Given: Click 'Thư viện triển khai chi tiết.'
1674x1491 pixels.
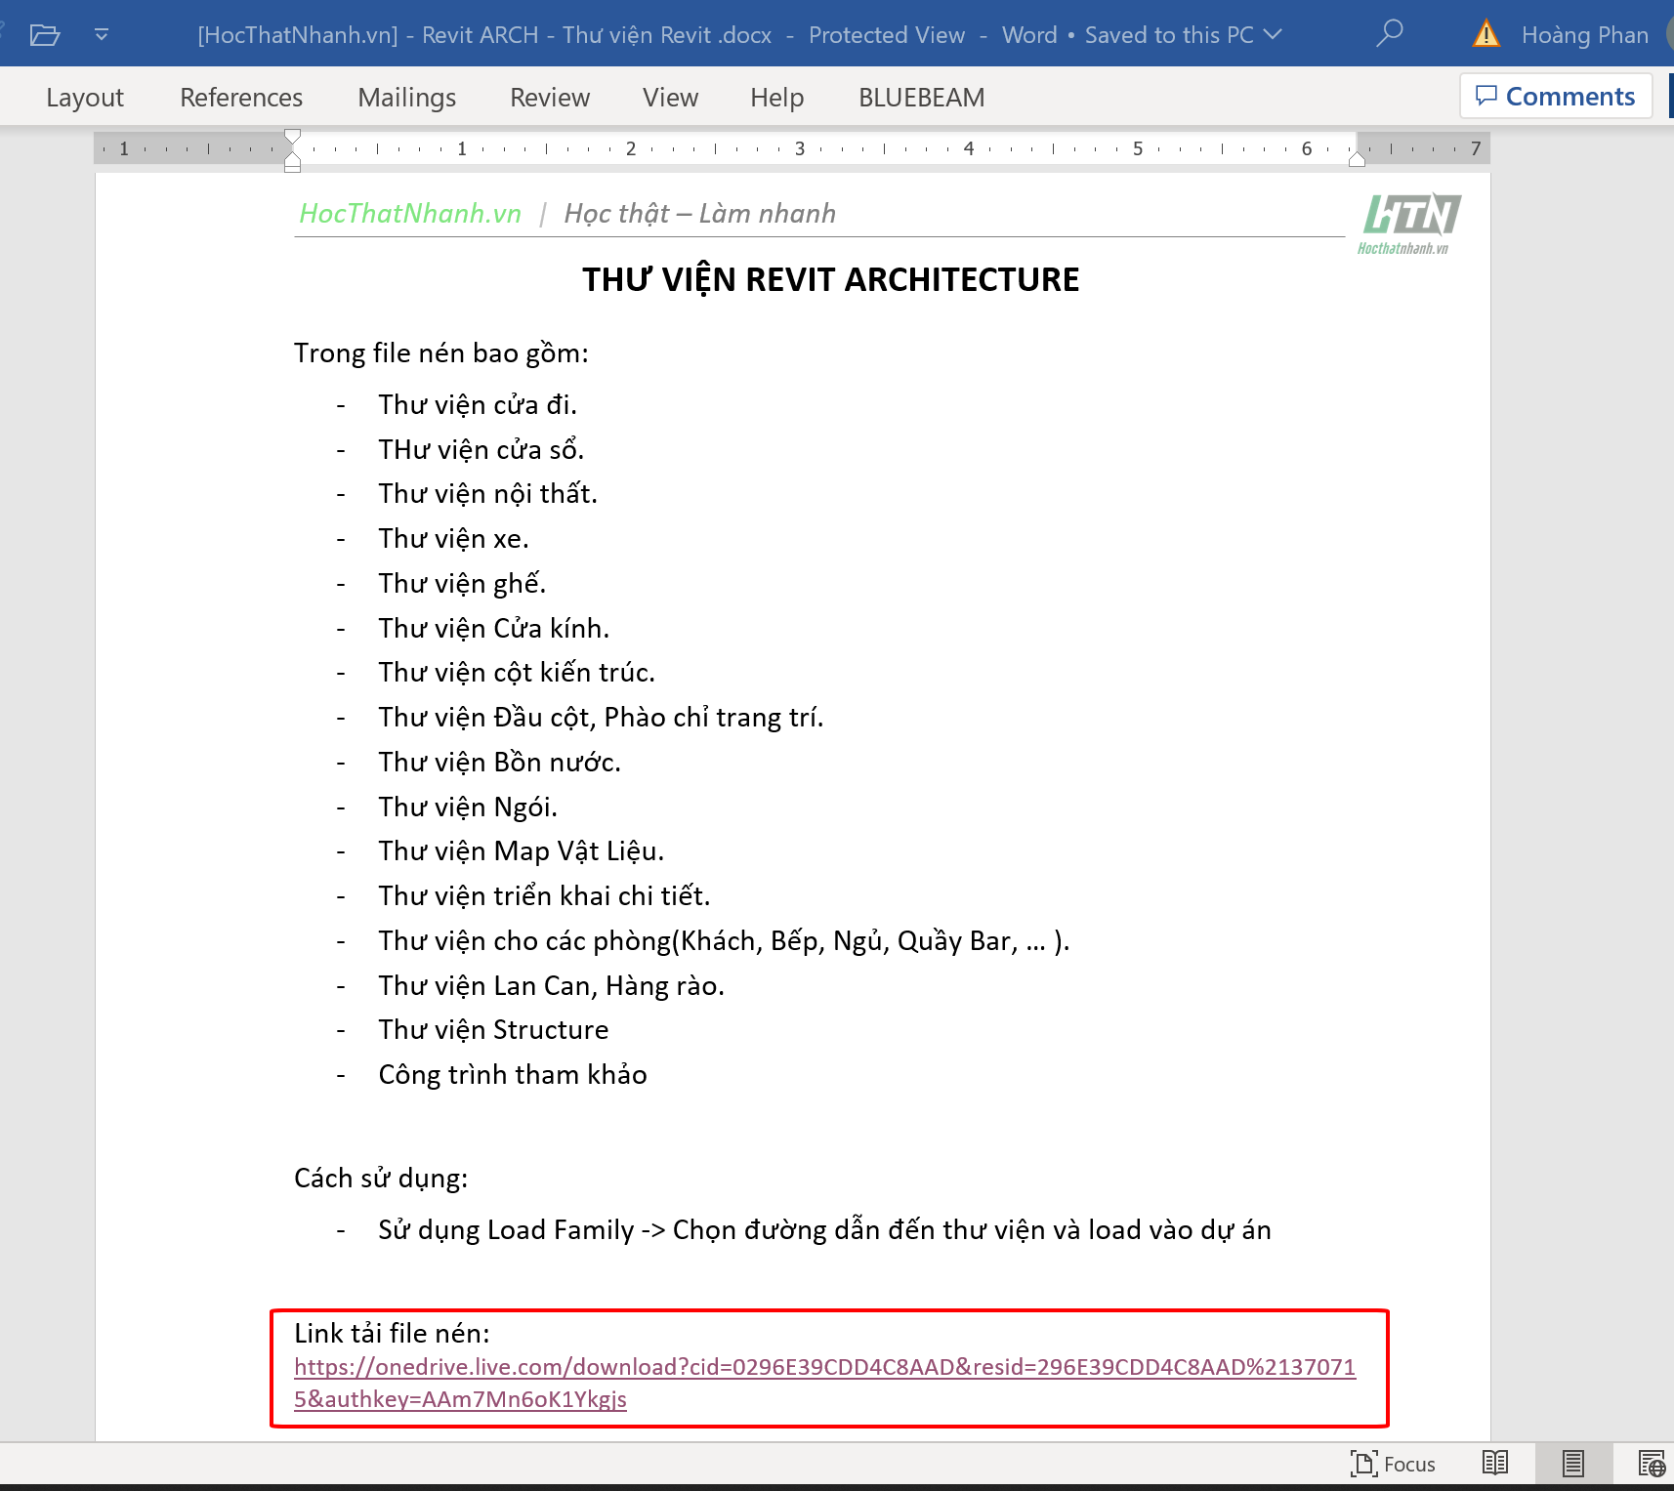Looking at the screenshot, I should [x=544, y=895].
